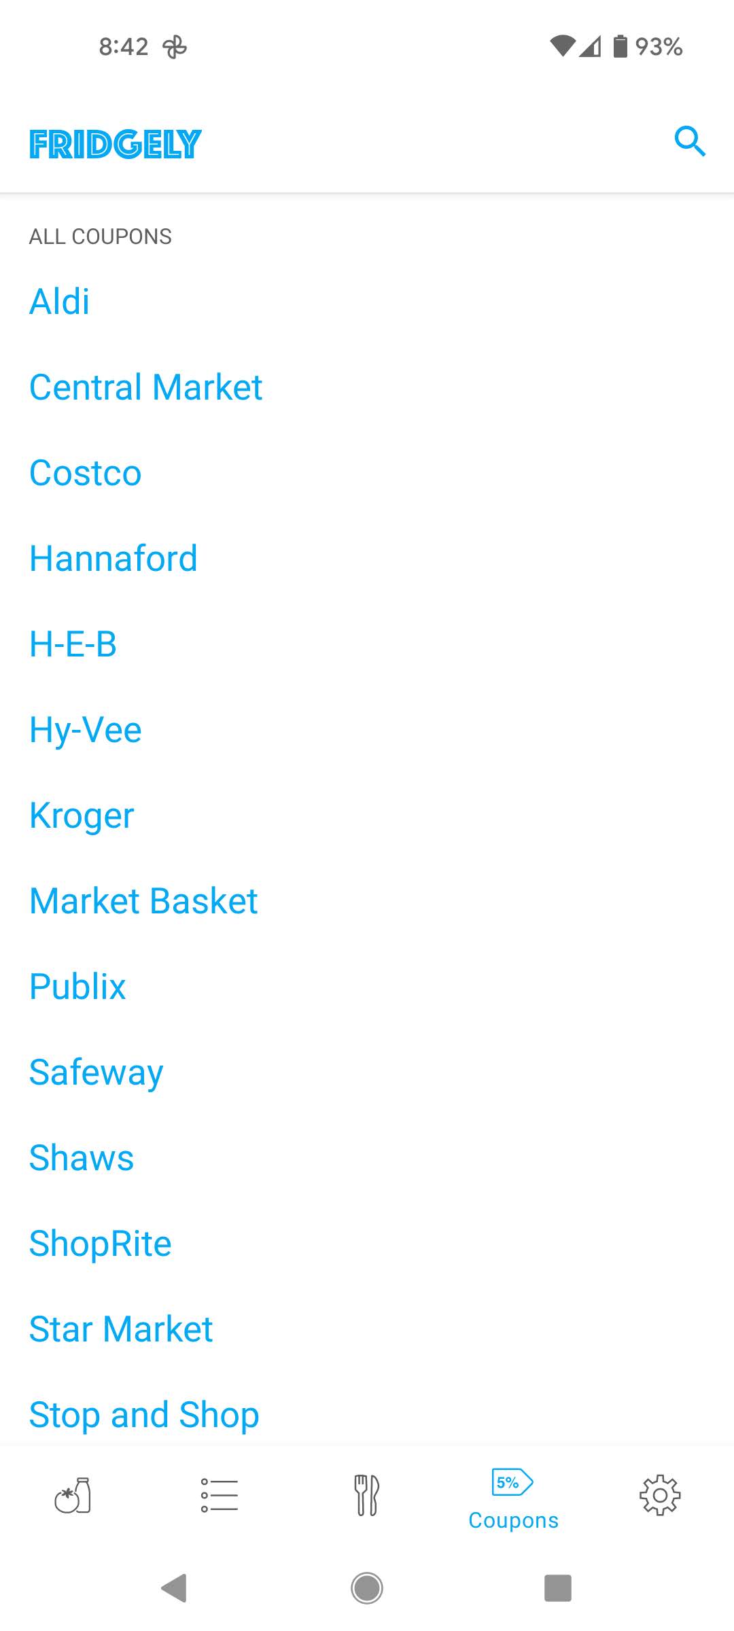View ShopRite coupons

point(101,1244)
